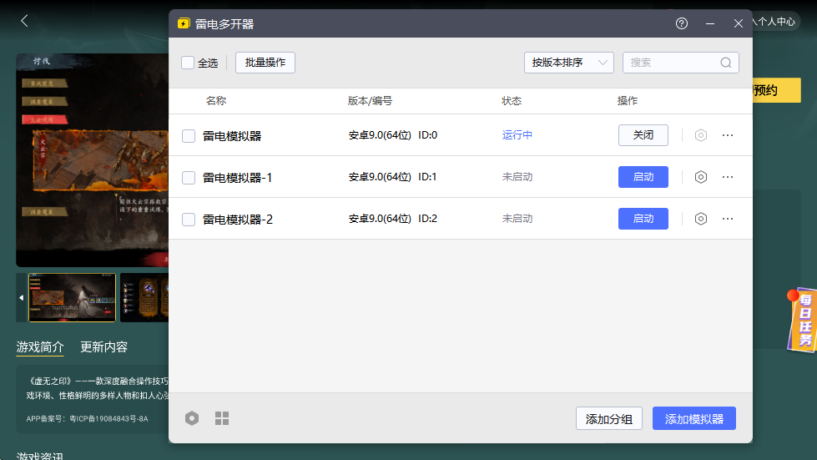Viewport: 817px width, 460px height.
Task: Expand 按版本排序 sort dropdown
Action: tap(569, 63)
